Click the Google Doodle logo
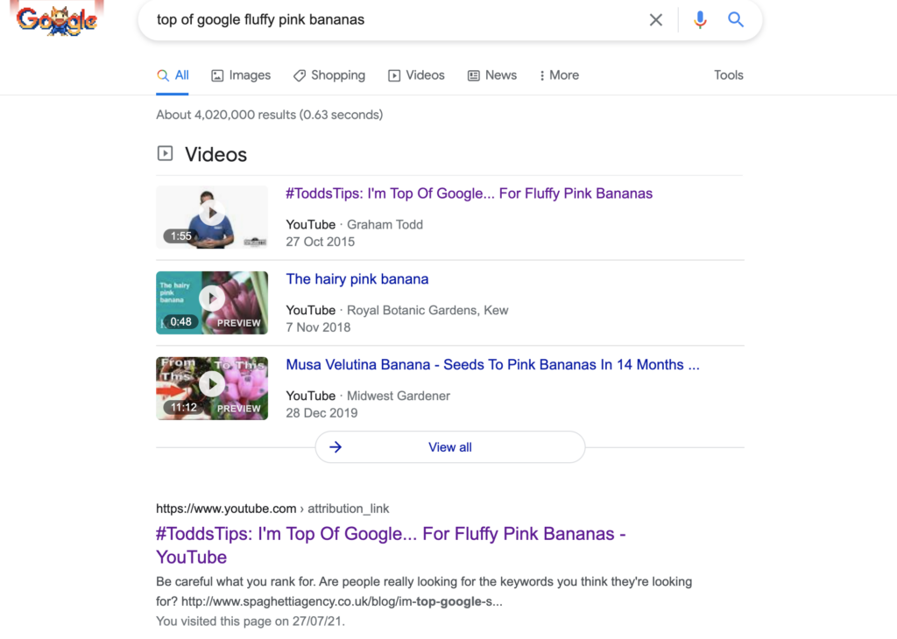This screenshot has width=897, height=639. (56, 19)
